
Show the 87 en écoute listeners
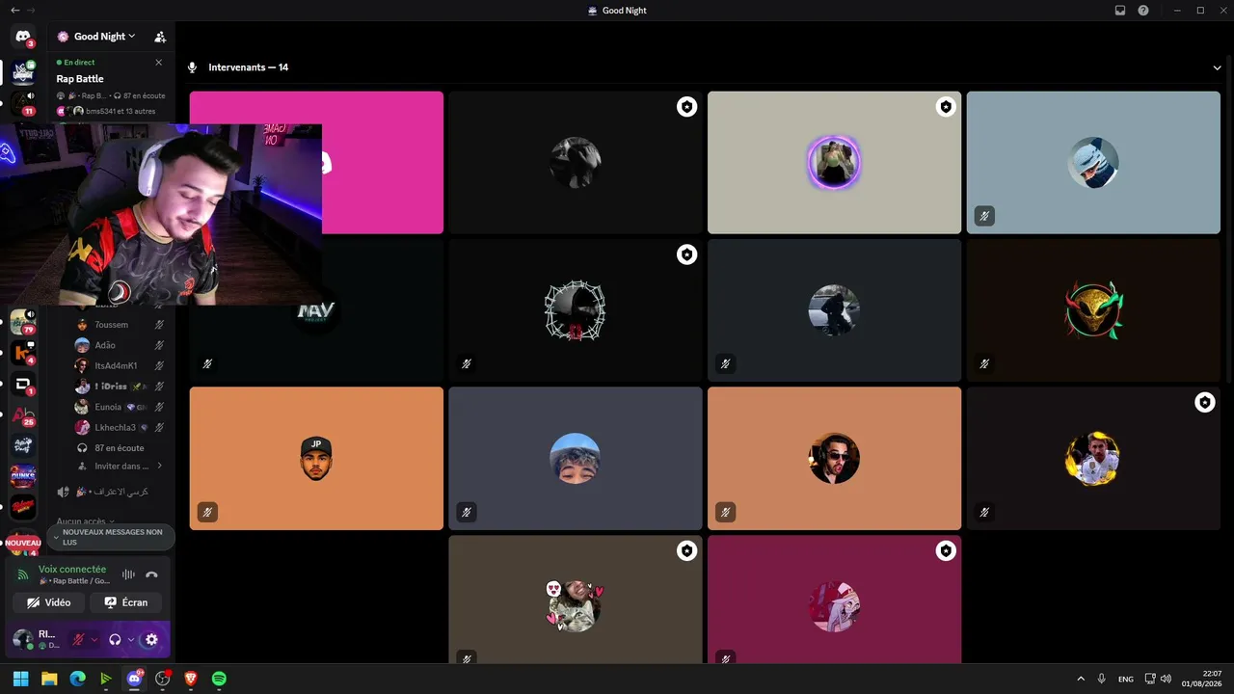click(x=120, y=448)
